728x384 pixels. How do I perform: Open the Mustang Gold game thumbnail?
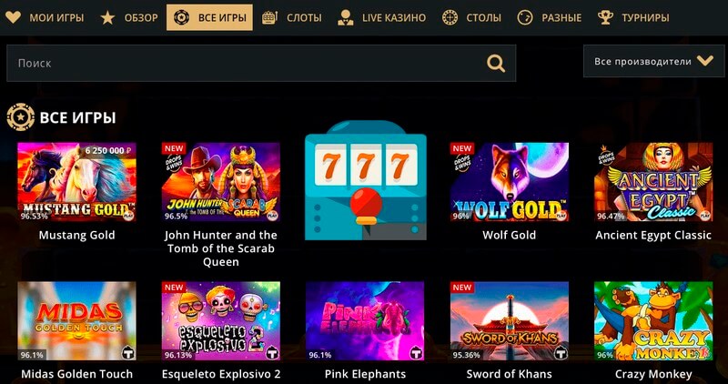pos(76,182)
